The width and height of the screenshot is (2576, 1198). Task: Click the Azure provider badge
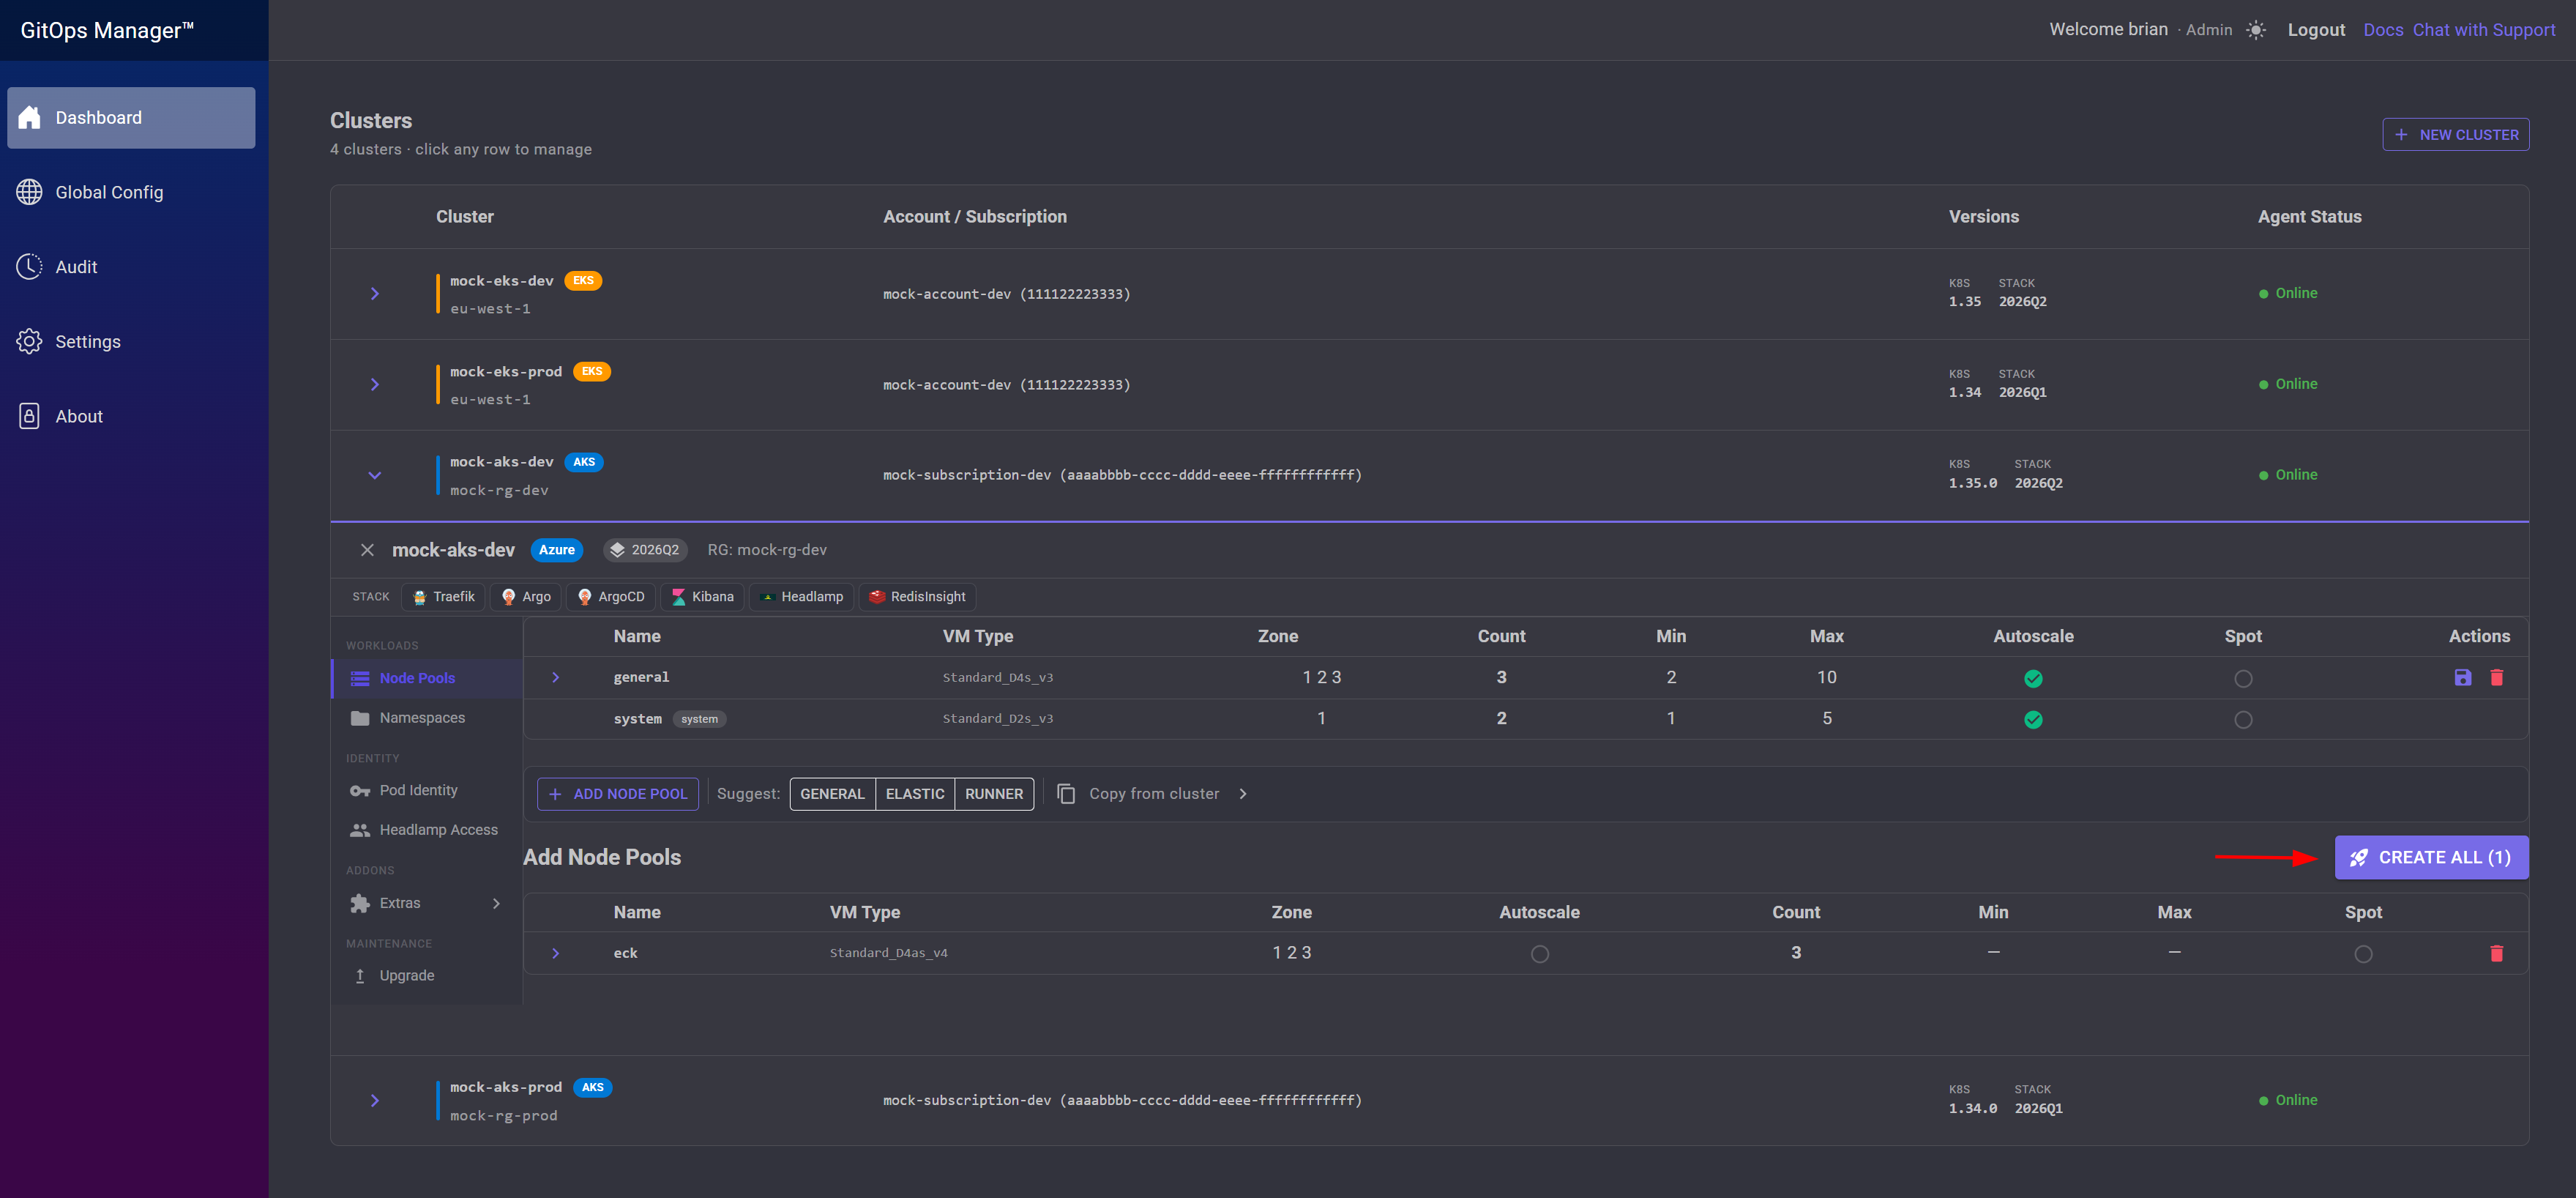click(x=557, y=550)
